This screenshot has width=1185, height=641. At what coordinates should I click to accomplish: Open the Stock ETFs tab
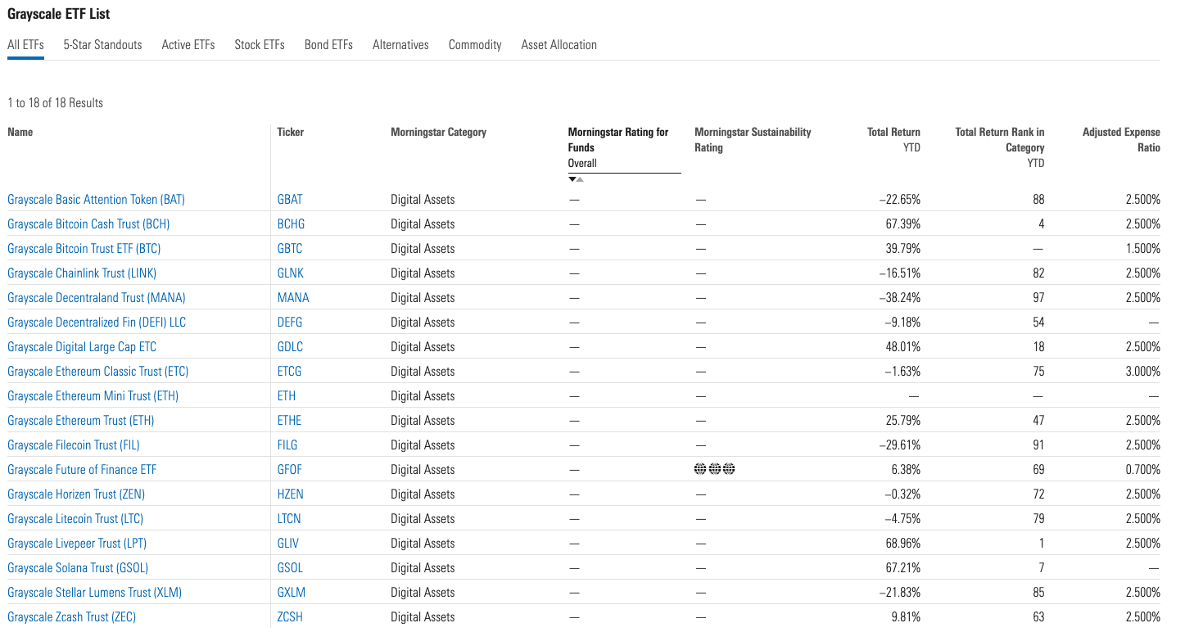260,45
